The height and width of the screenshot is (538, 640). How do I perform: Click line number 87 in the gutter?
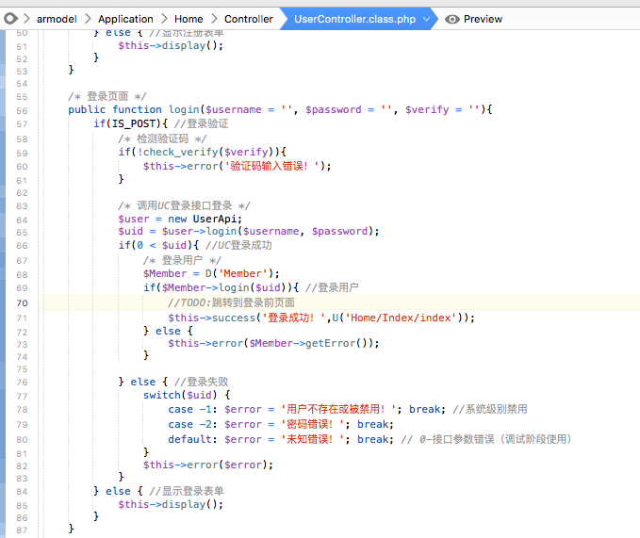click(22, 530)
